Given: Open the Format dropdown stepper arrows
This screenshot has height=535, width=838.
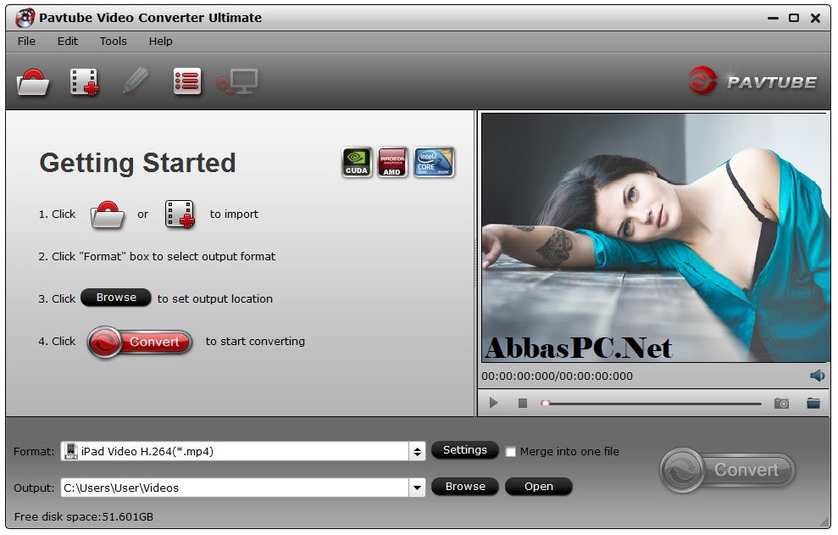Looking at the screenshot, I should (x=418, y=452).
